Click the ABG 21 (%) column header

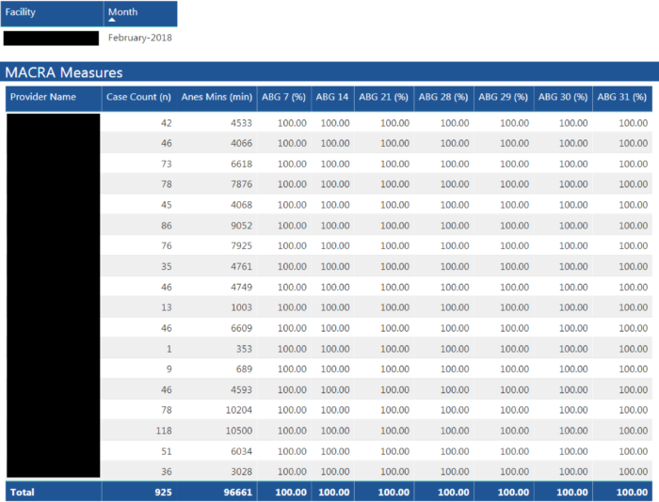tap(383, 97)
